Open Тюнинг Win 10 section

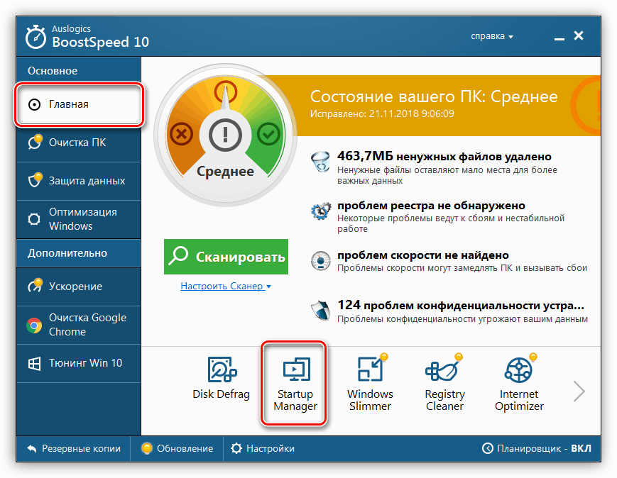click(x=79, y=363)
